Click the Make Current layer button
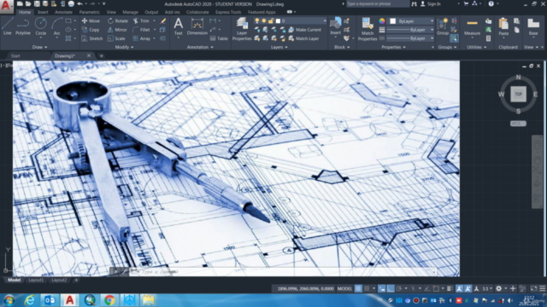 pyautogui.click(x=304, y=30)
